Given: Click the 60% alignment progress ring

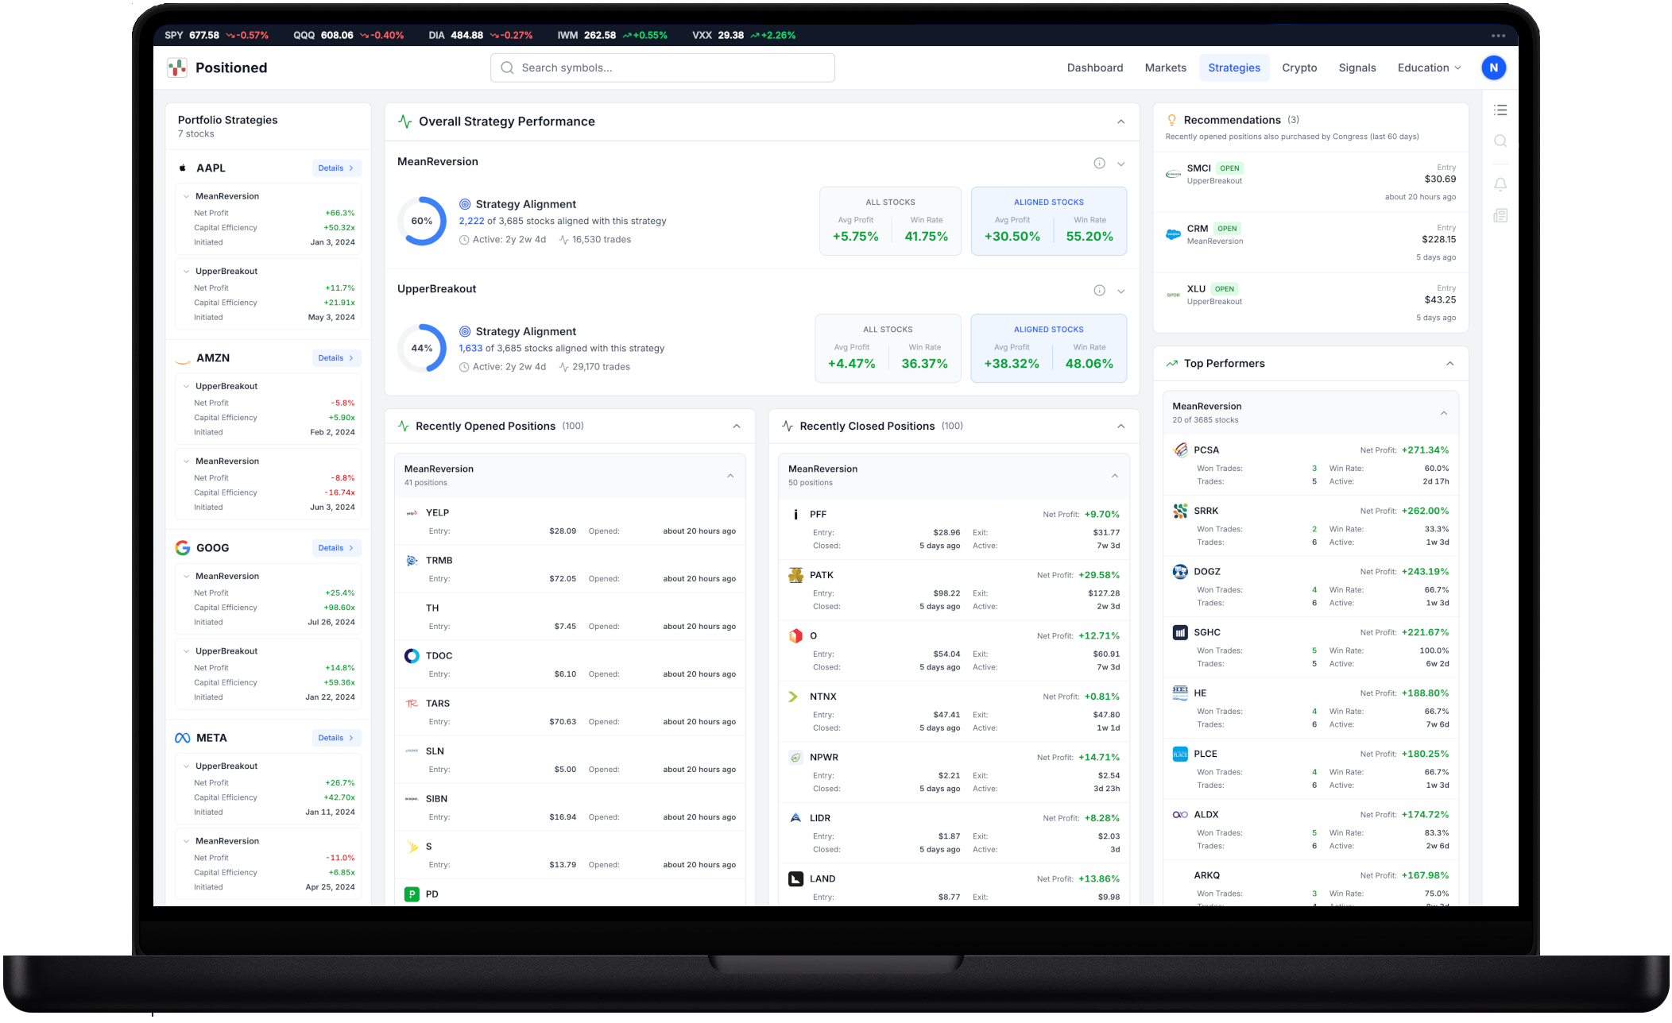Looking at the screenshot, I should click(x=421, y=221).
